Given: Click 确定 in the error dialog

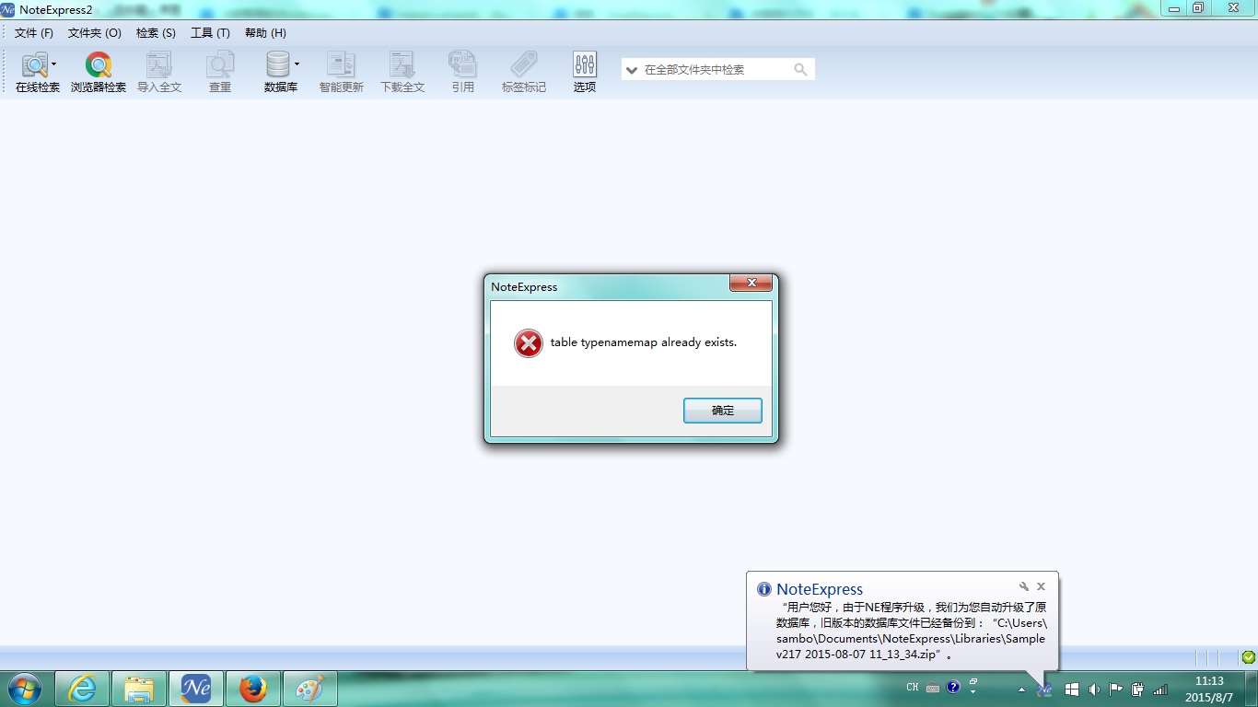Looking at the screenshot, I should [723, 411].
